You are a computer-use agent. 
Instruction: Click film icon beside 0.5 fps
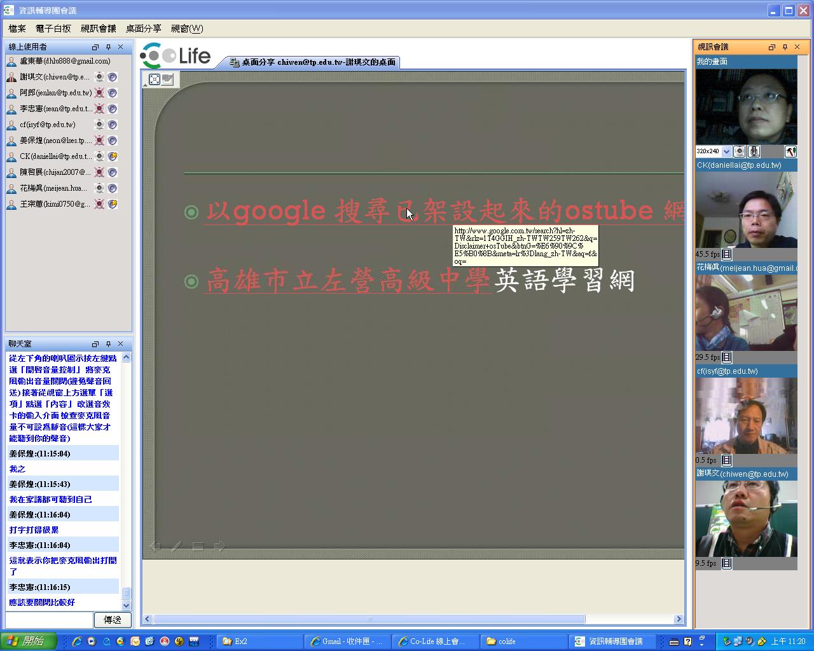point(727,460)
